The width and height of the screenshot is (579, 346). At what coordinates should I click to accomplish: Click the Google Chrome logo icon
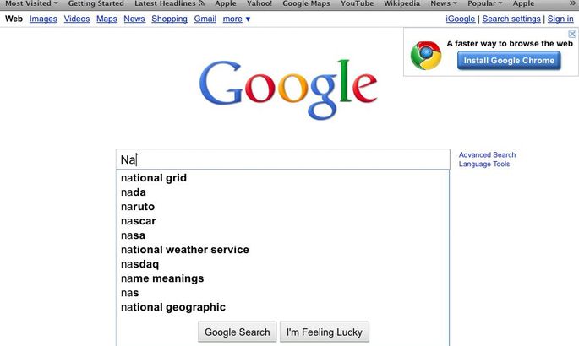pos(426,55)
